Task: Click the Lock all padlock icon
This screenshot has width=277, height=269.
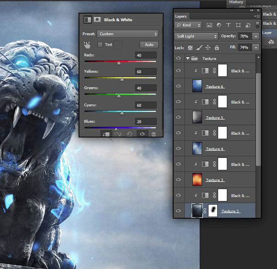Action: pyautogui.click(x=217, y=47)
